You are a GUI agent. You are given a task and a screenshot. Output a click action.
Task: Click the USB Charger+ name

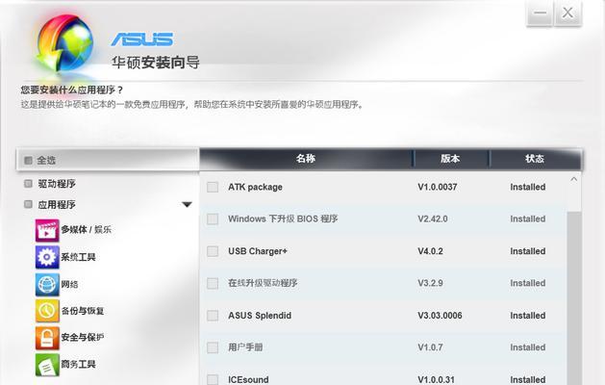pyautogui.click(x=258, y=251)
